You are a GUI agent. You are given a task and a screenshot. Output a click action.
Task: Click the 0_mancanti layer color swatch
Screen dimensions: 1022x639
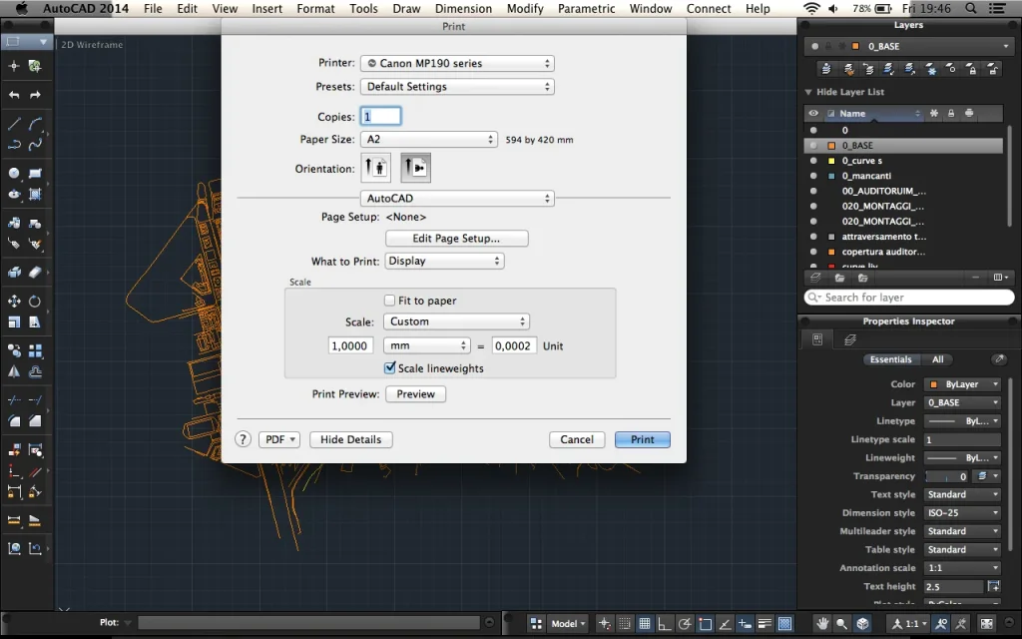click(831, 176)
